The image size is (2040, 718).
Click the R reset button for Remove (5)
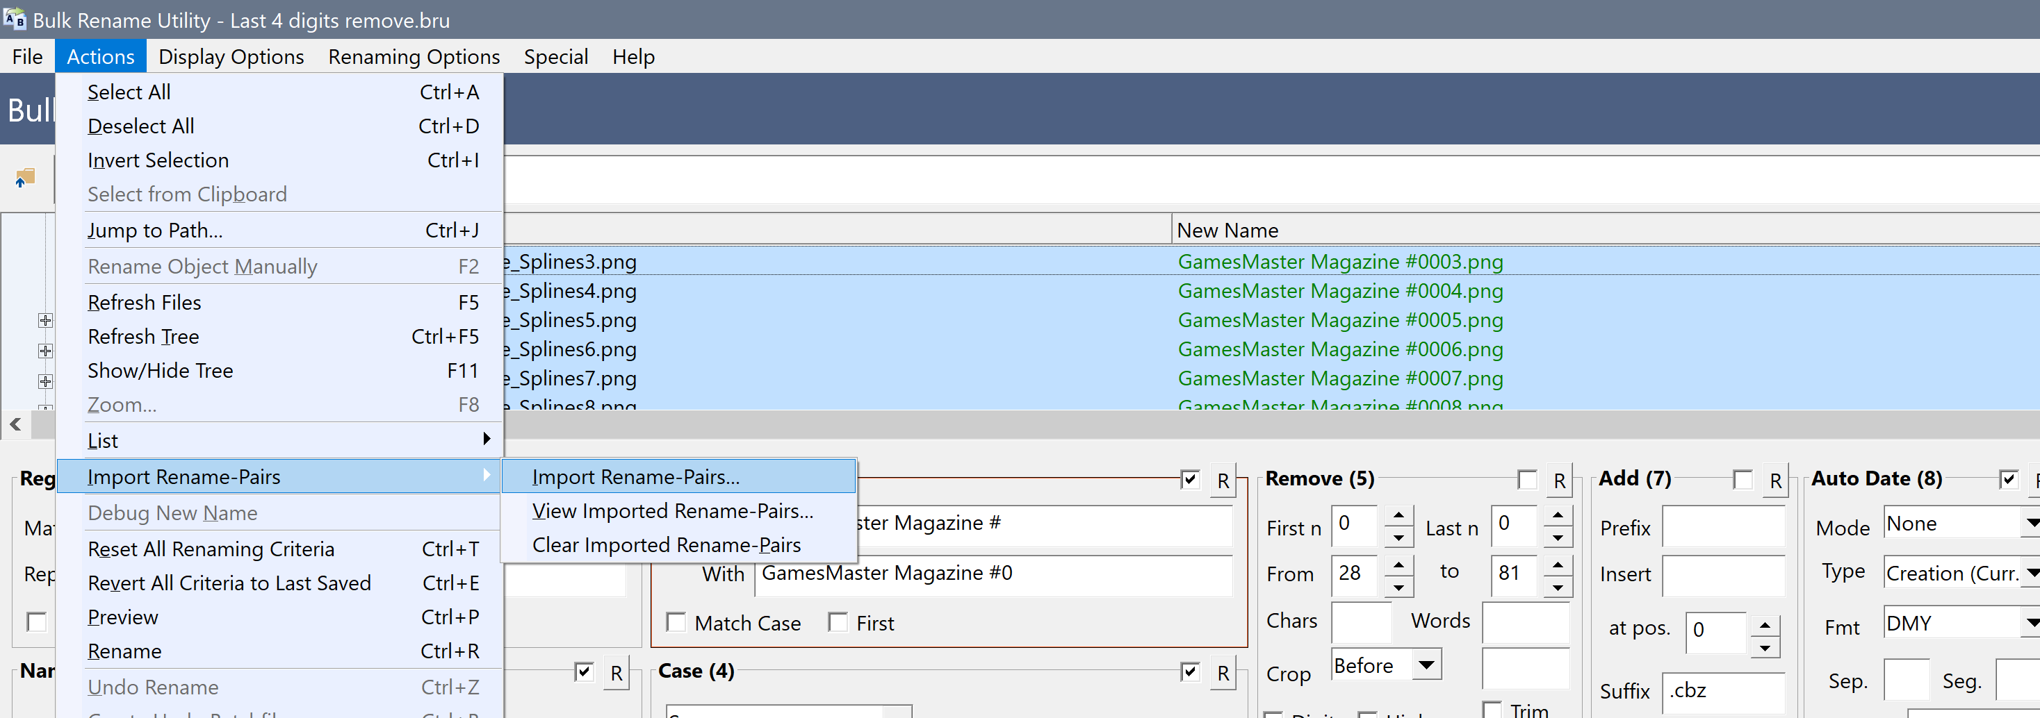click(x=1560, y=481)
